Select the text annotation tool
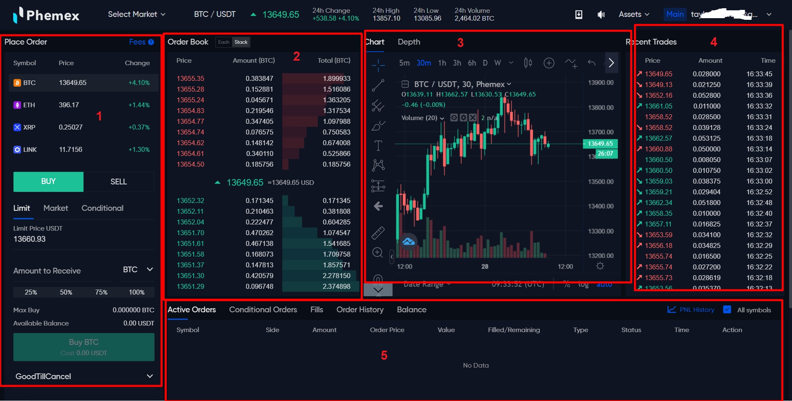Viewport: 792px width, 401px height. pos(378,146)
